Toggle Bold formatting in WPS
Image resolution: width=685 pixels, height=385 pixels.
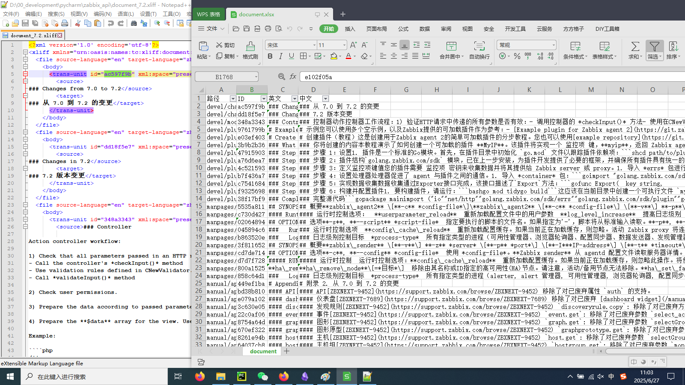click(x=270, y=56)
